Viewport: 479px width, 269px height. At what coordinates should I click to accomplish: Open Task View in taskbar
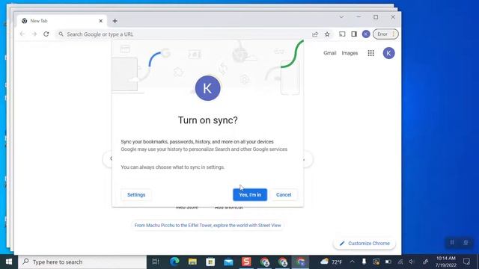click(x=156, y=262)
